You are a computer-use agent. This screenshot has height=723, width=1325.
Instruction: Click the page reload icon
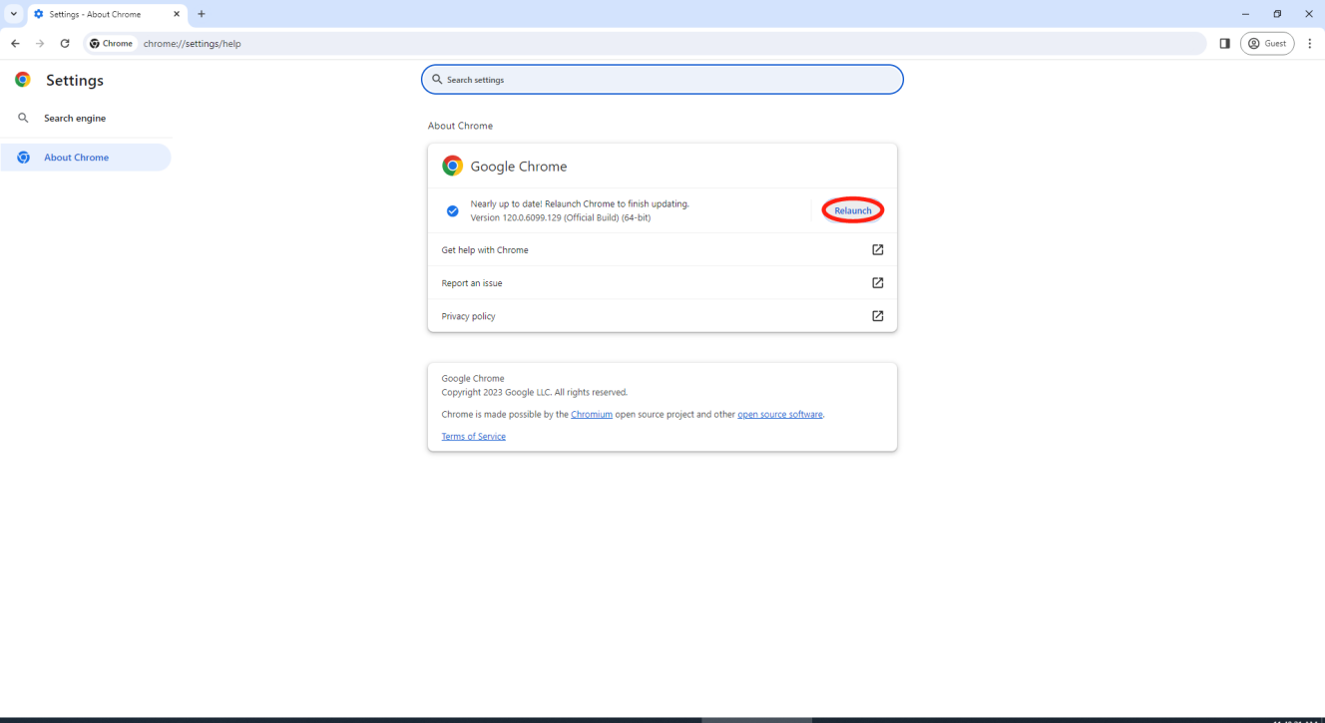point(65,43)
